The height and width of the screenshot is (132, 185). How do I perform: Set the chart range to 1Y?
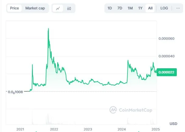[140, 8]
